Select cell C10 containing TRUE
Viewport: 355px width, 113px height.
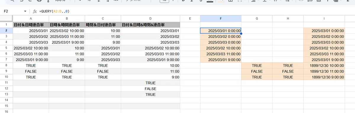pos(103,77)
